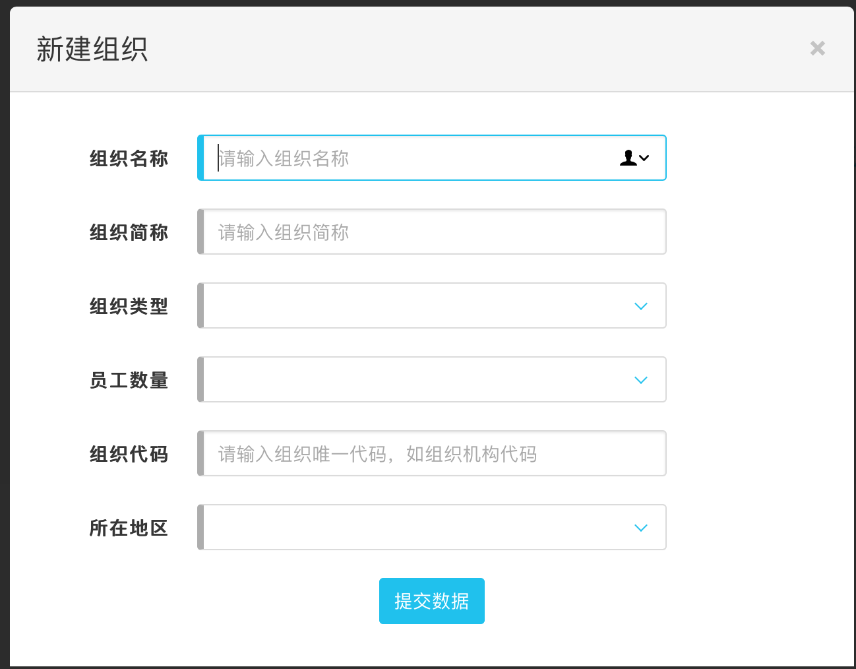856x669 pixels.
Task: Click the blue left edge of 组织名称 input
Action: (200, 158)
